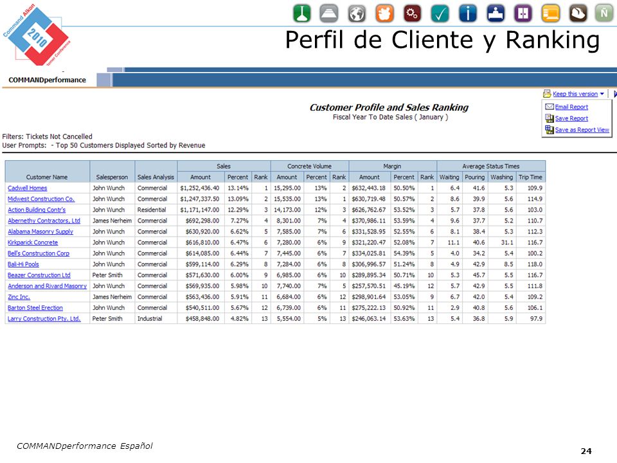Open the dark red gears icon
This screenshot has width=617, height=463.
[412, 14]
